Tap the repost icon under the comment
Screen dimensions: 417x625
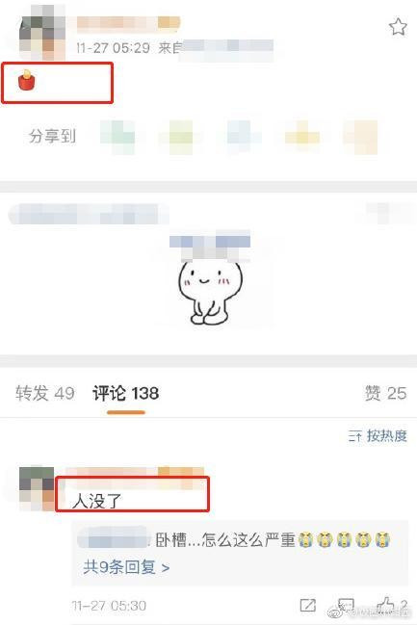tap(308, 605)
